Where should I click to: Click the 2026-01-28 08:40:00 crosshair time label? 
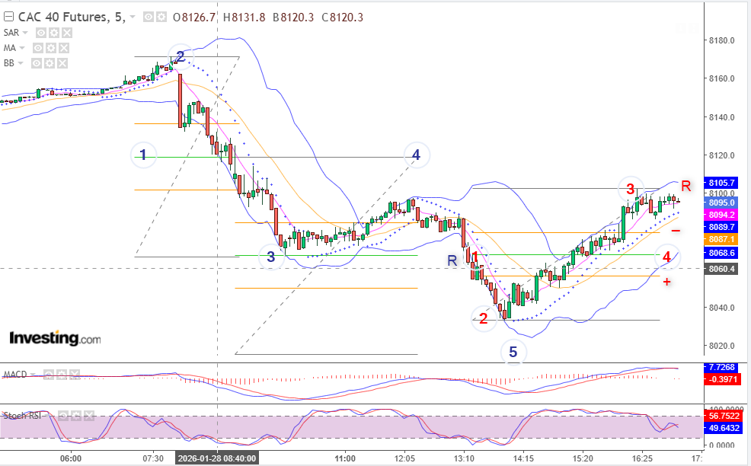click(217, 458)
